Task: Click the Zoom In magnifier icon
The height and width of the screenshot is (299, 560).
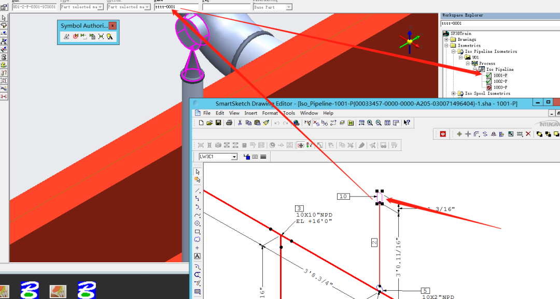Action: pyautogui.click(x=370, y=123)
